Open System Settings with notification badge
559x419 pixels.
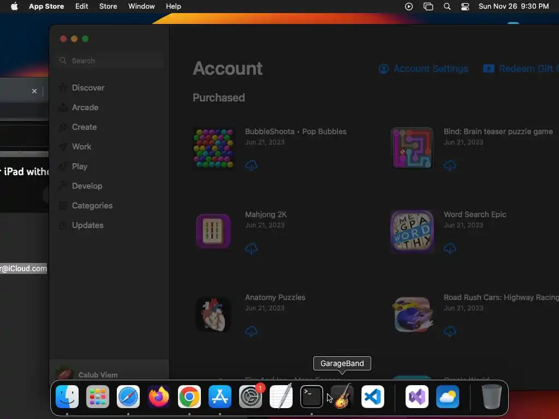coord(251,397)
